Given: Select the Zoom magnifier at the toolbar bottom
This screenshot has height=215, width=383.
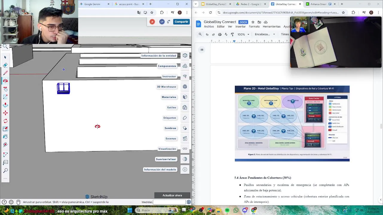Looking at the screenshot, I should [x=5, y=171].
